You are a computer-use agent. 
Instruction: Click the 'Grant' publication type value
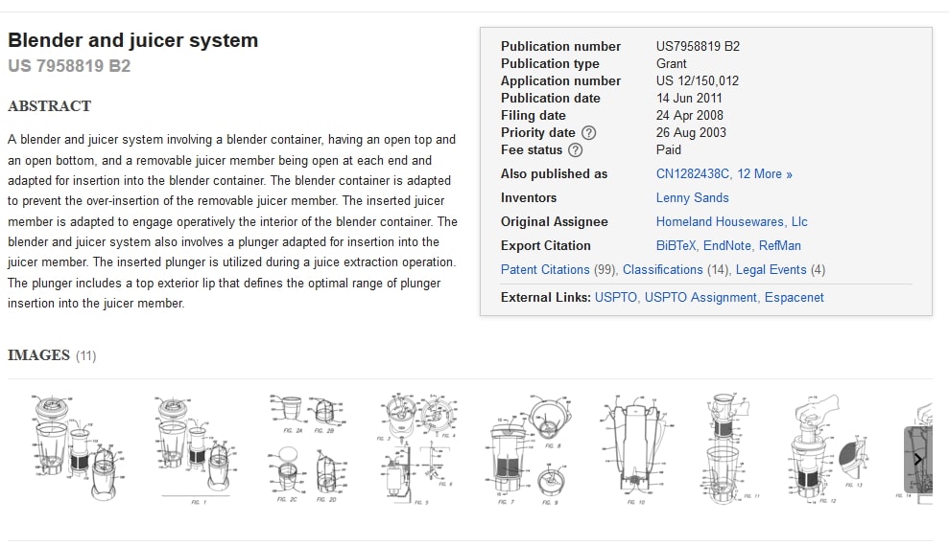pyautogui.click(x=671, y=64)
